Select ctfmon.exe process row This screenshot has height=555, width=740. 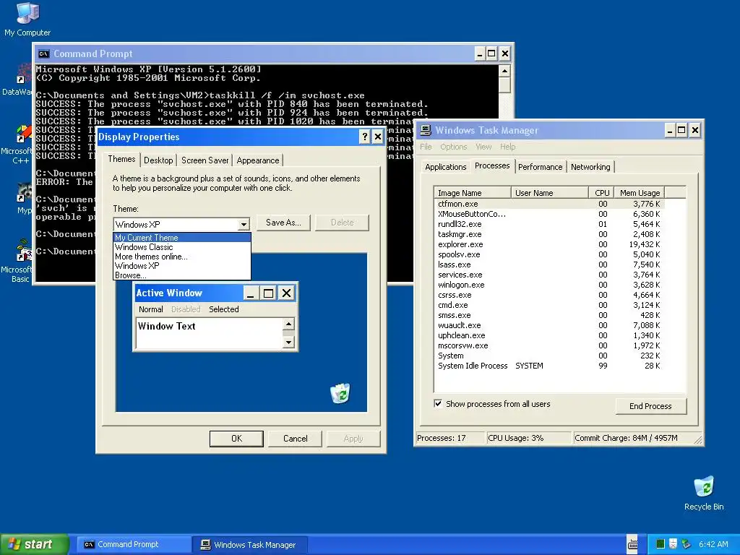549,204
